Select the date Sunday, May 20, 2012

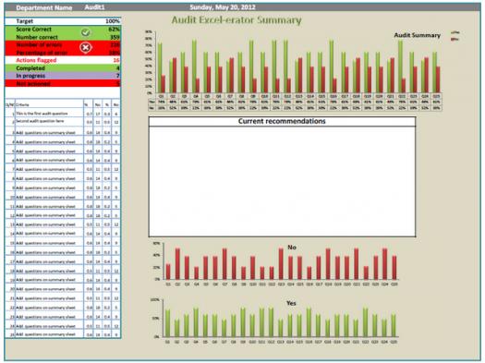[x=223, y=7]
